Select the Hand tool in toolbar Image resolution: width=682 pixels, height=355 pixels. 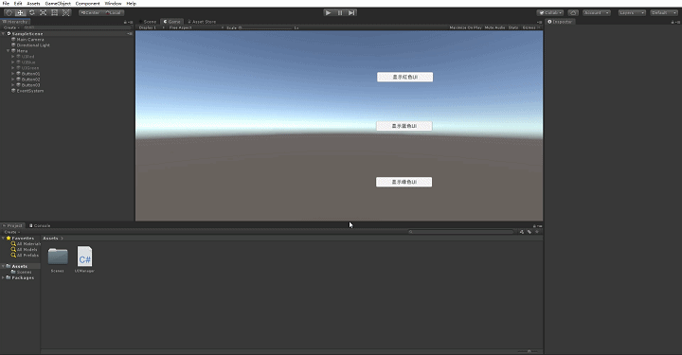click(x=9, y=12)
